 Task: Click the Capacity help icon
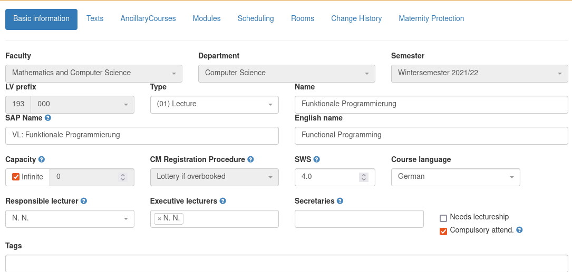[x=42, y=159]
